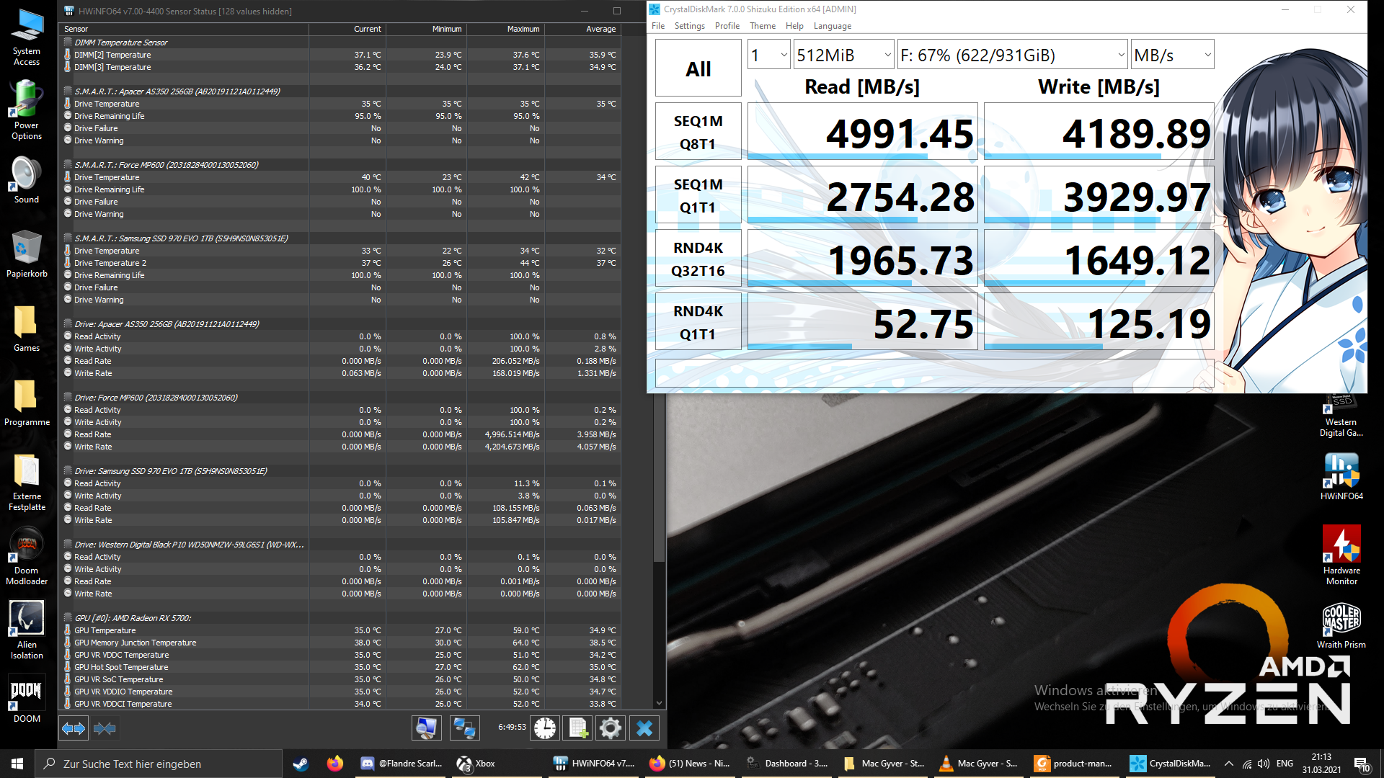The image size is (1384, 778).
Task: Click the HWiNFO logging start sheet icon
Action: (578, 728)
